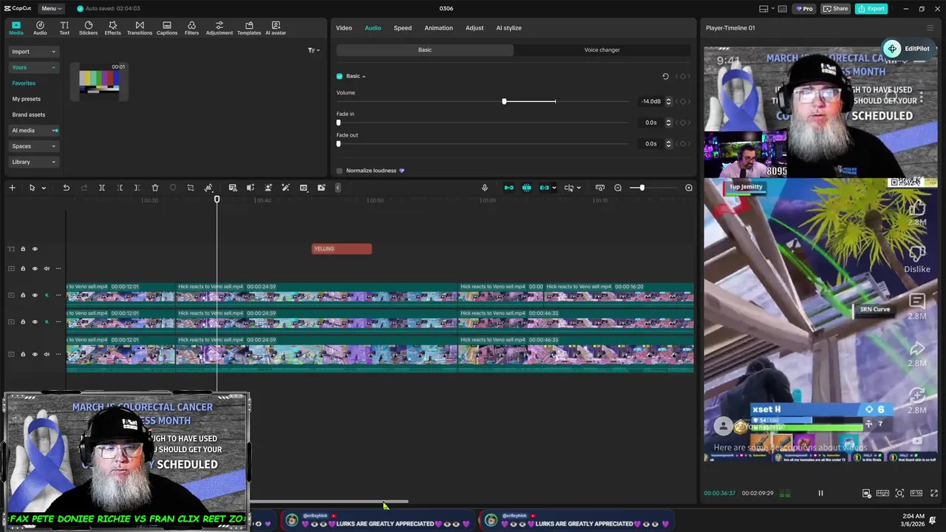Image resolution: width=946 pixels, height=532 pixels.
Task: Click the Crop tool in timeline toolbar
Action: tap(191, 188)
